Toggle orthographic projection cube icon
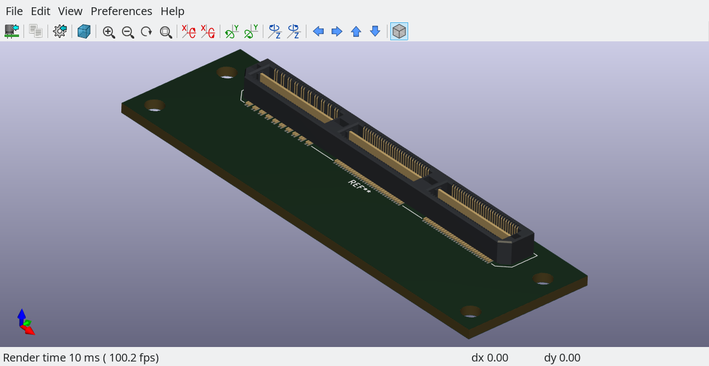Image resolution: width=709 pixels, height=366 pixels. (x=399, y=31)
